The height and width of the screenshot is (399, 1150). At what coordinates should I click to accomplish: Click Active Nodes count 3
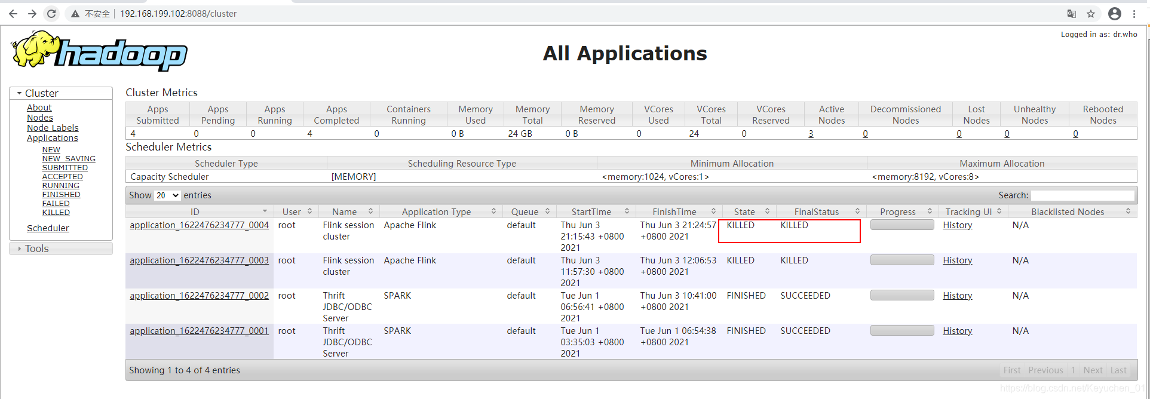[811, 134]
